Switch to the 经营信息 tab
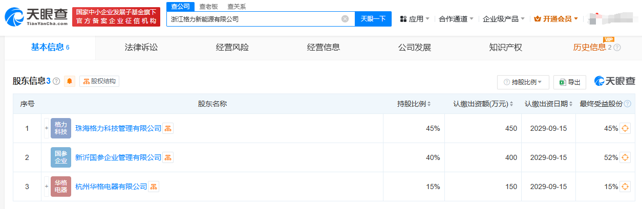The image size is (642, 209). coord(324,48)
